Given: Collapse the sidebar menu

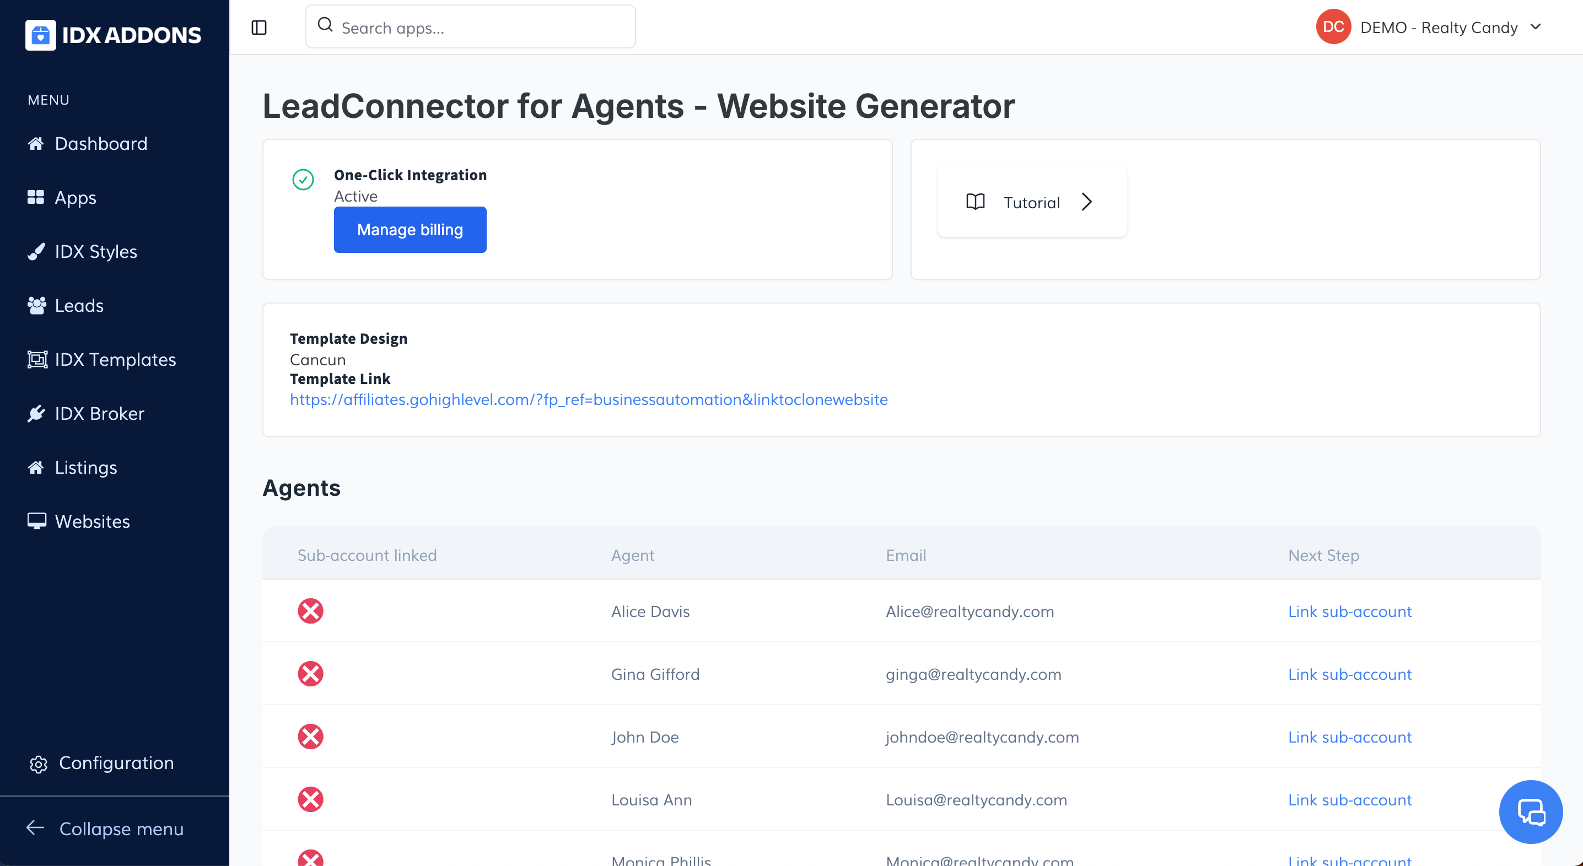Looking at the screenshot, I should (x=105, y=829).
